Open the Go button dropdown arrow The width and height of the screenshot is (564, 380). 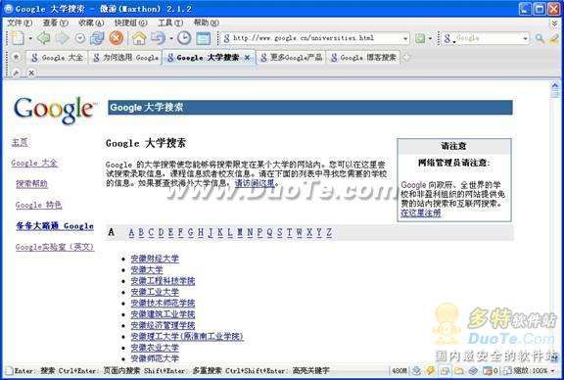[430, 38]
